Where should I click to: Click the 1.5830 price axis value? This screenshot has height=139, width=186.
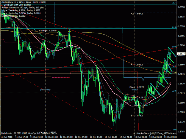181,84
